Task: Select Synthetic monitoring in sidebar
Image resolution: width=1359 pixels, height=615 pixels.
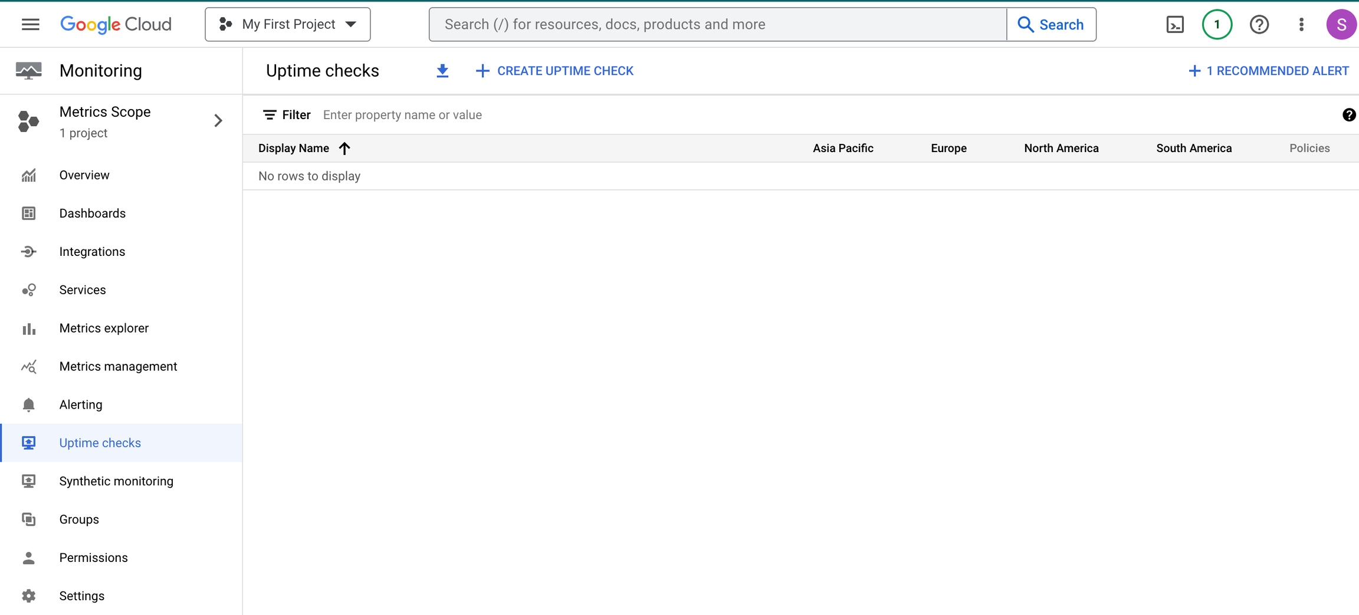Action: [x=116, y=481]
